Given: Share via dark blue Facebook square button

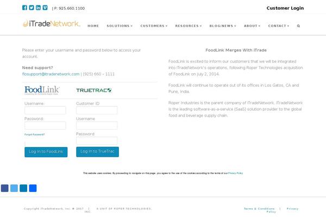Looking at the screenshot, I should 5,188.
